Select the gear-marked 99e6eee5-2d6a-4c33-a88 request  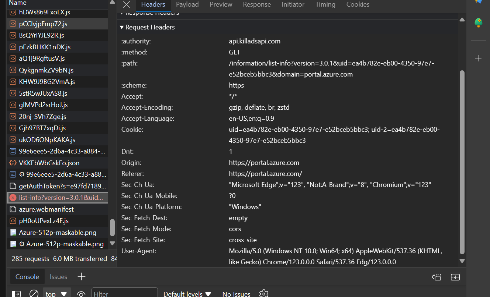tap(57, 174)
